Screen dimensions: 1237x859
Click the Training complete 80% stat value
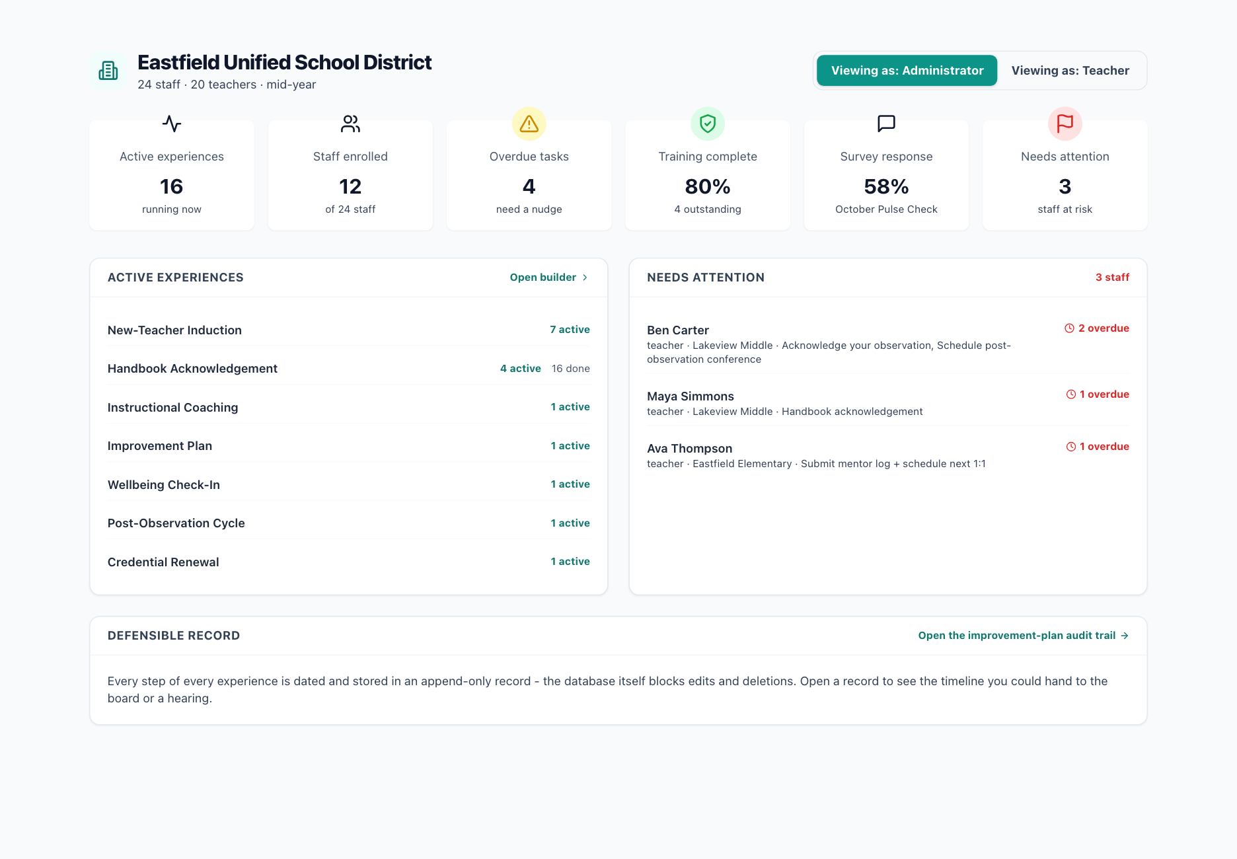pyautogui.click(x=708, y=187)
